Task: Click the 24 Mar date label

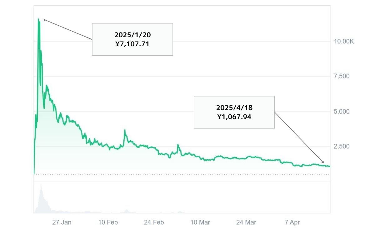Action: coord(246,222)
